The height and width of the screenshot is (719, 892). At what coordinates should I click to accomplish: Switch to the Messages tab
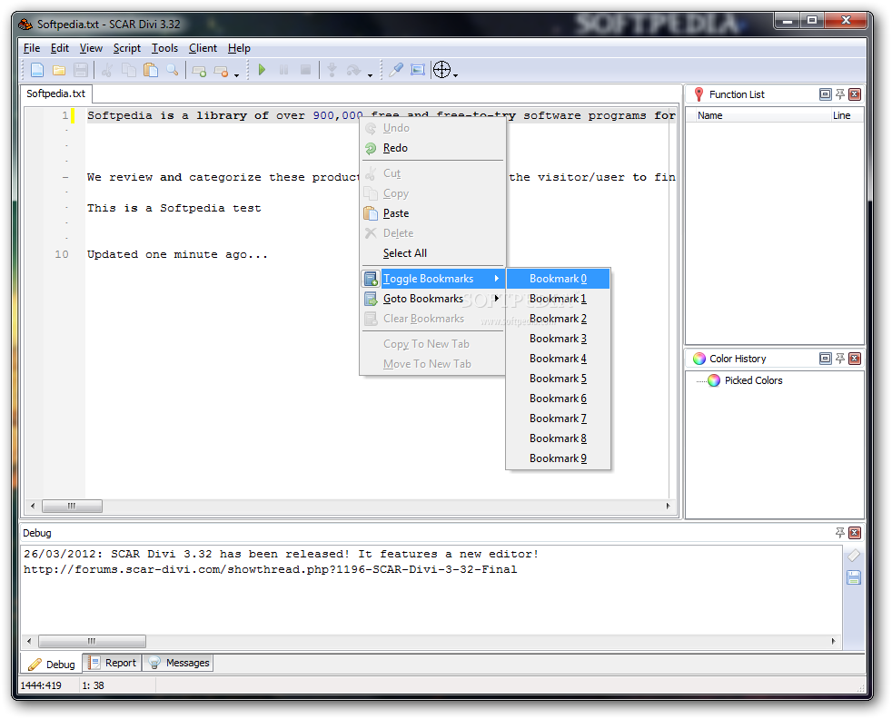pyautogui.click(x=179, y=663)
